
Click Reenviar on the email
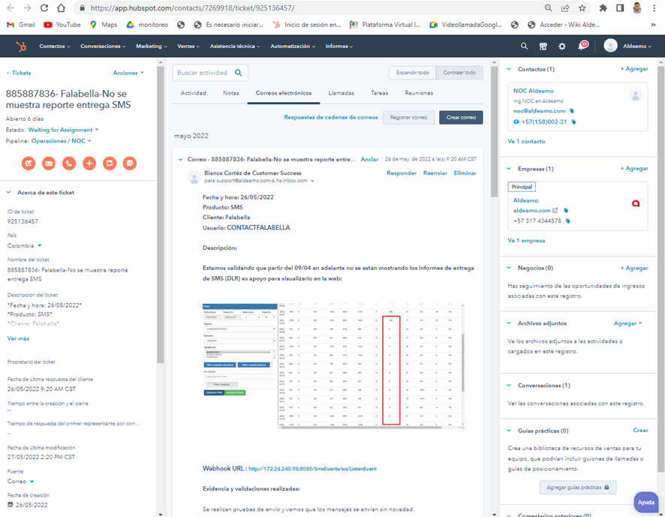pyautogui.click(x=435, y=173)
